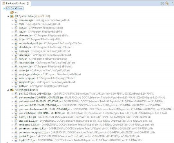The image size is (174, 143).
Task: Click the jce.jar jar icon
Action: point(16,32)
